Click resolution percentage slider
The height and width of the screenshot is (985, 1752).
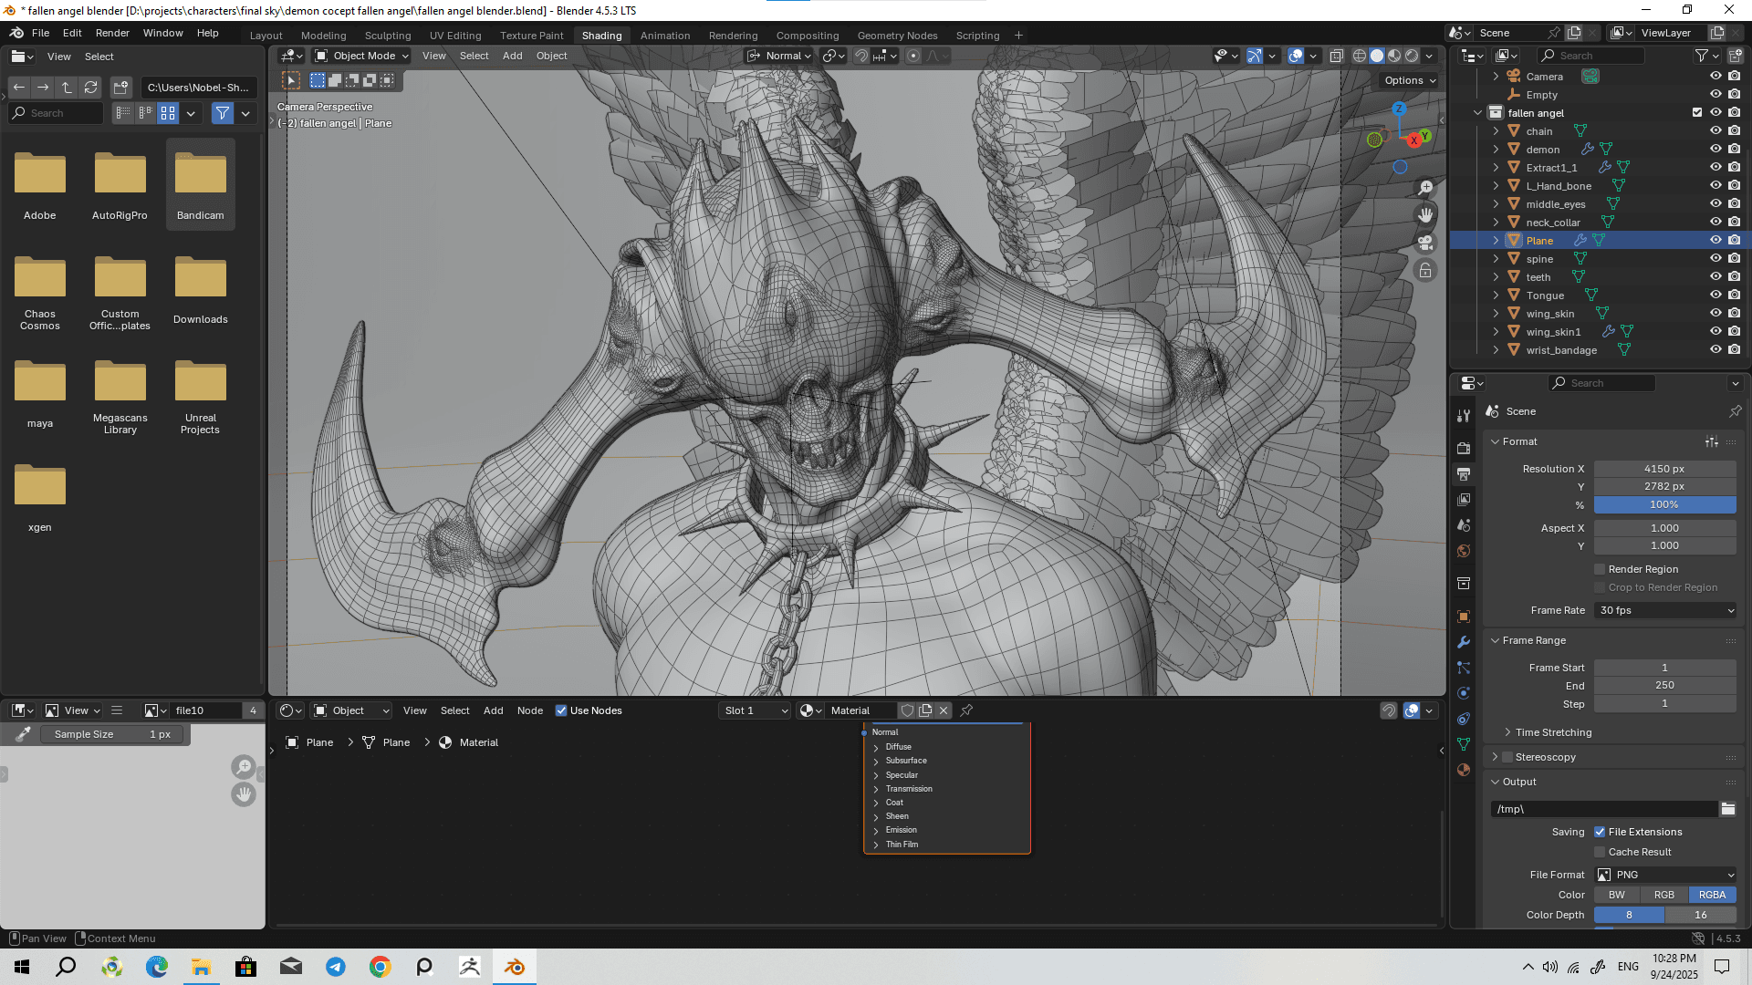(x=1665, y=504)
